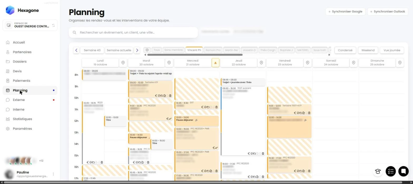
Task: Open Paramètres in the sidebar
Action: point(22,129)
